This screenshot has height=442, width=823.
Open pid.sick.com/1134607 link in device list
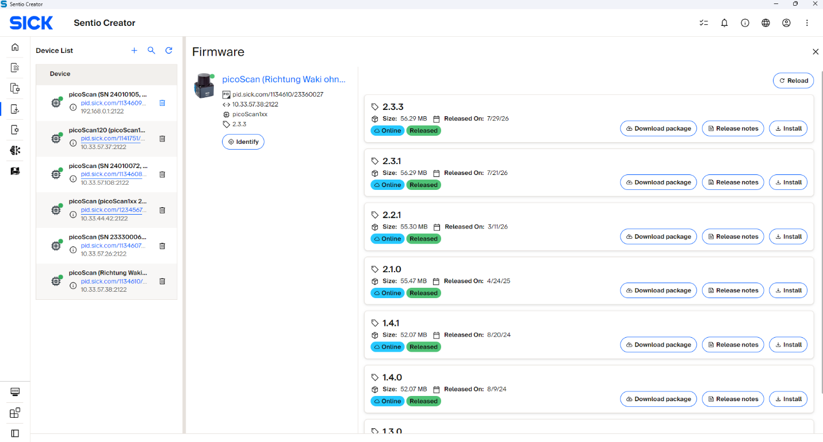click(113, 246)
